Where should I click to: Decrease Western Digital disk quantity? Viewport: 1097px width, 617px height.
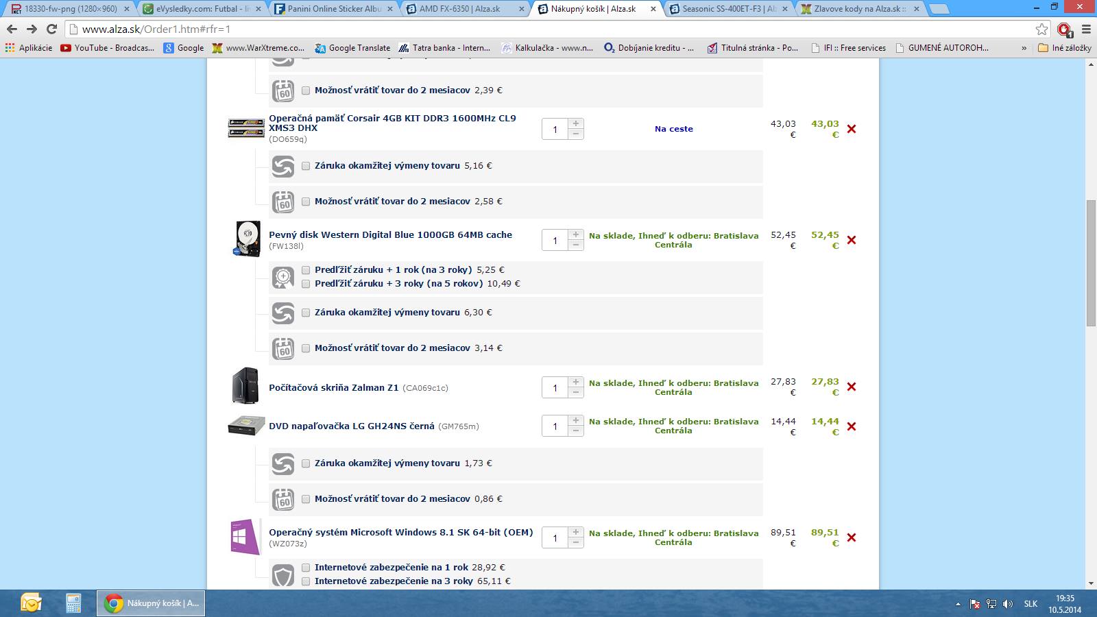(576, 245)
